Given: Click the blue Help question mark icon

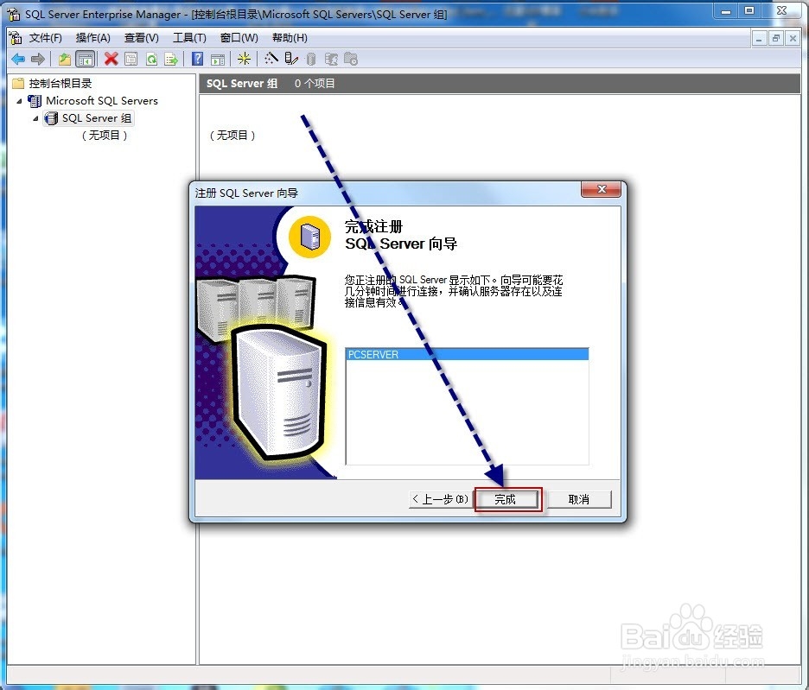Looking at the screenshot, I should click(x=197, y=59).
